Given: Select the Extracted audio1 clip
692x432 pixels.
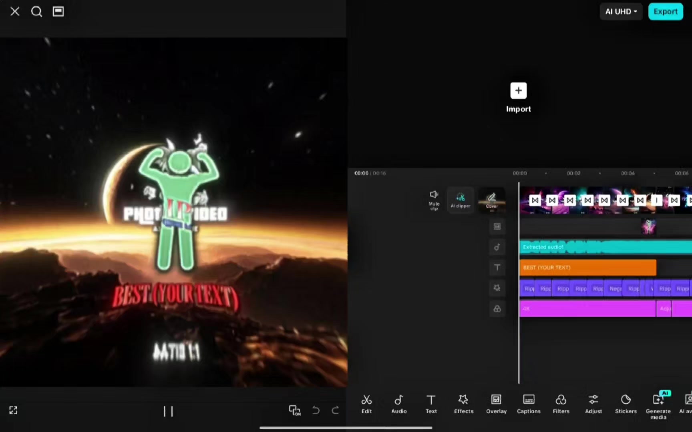Looking at the screenshot, I should (605, 247).
